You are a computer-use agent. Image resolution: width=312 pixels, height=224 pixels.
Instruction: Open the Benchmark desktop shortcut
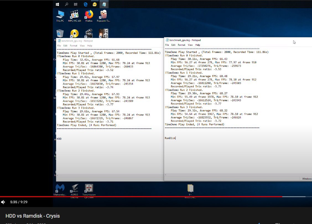coord(103,33)
